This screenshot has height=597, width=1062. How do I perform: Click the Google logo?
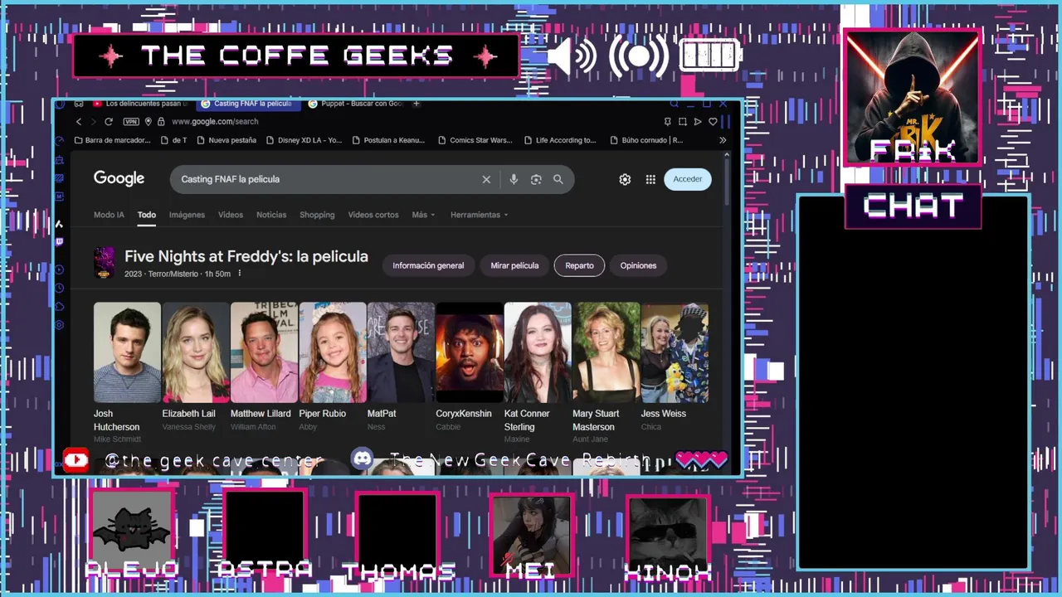tap(119, 178)
